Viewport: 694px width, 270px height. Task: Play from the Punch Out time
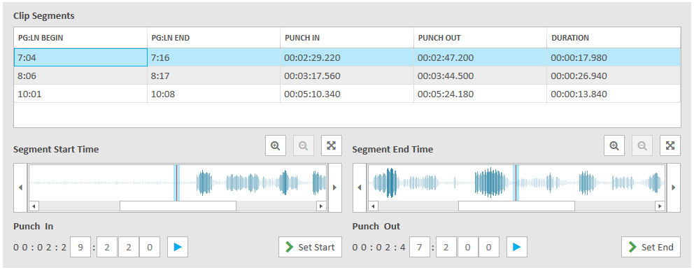pyautogui.click(x=516, y=247)
